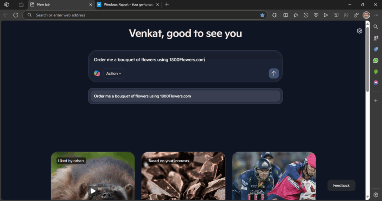Play the Liked by others video
Viewport: 382px width, 201px height.
(x=93, y=191)
